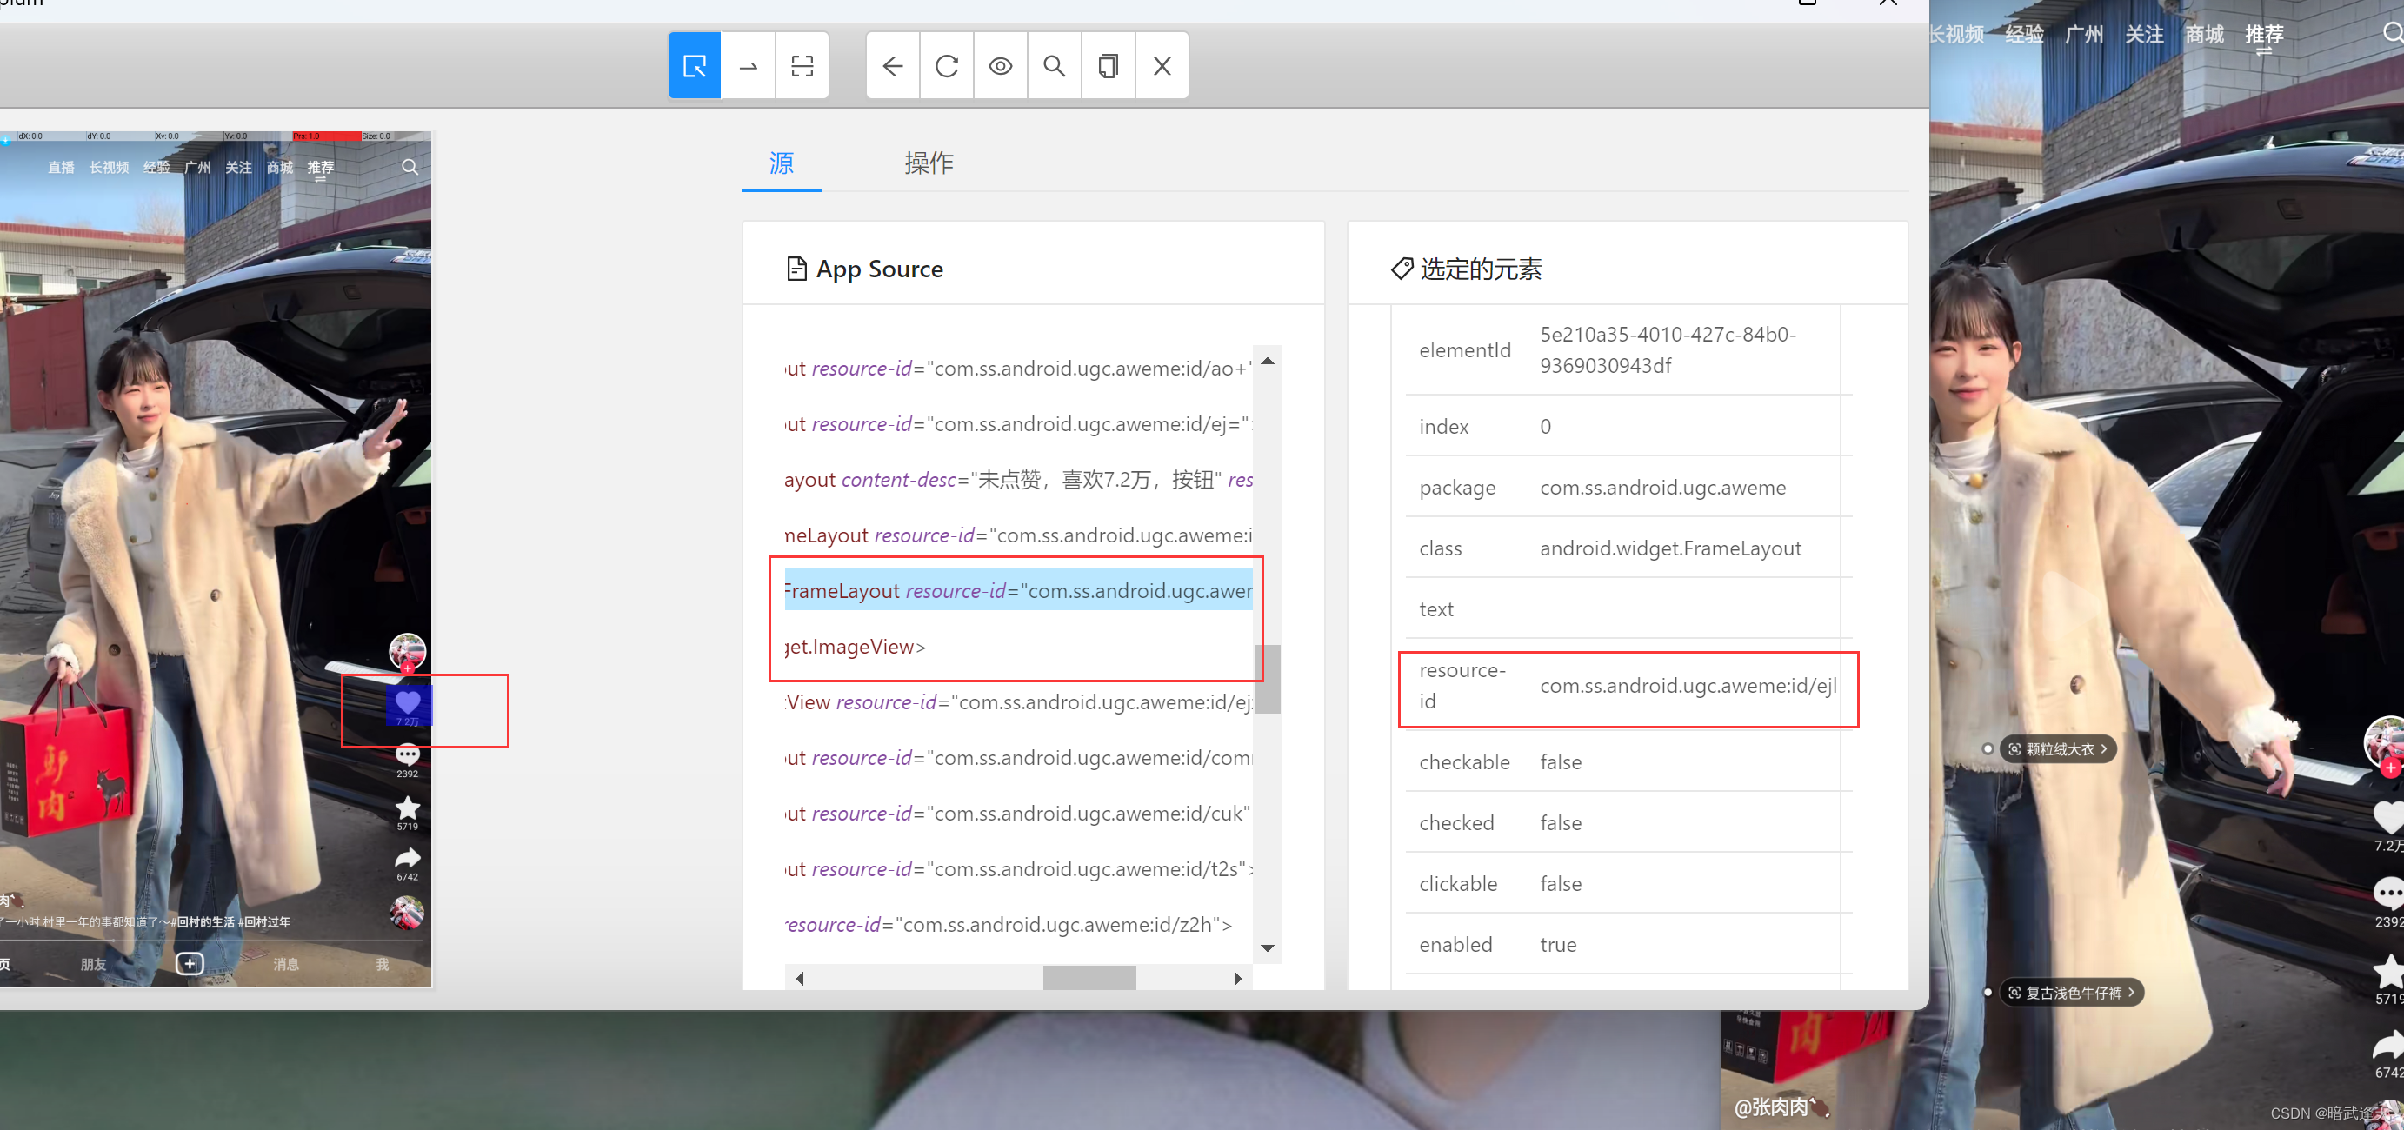Screen dimensions: 2404x1130
Task: Click the horizontal scrollbar thumb in App Source
Action: point(1089,978)
